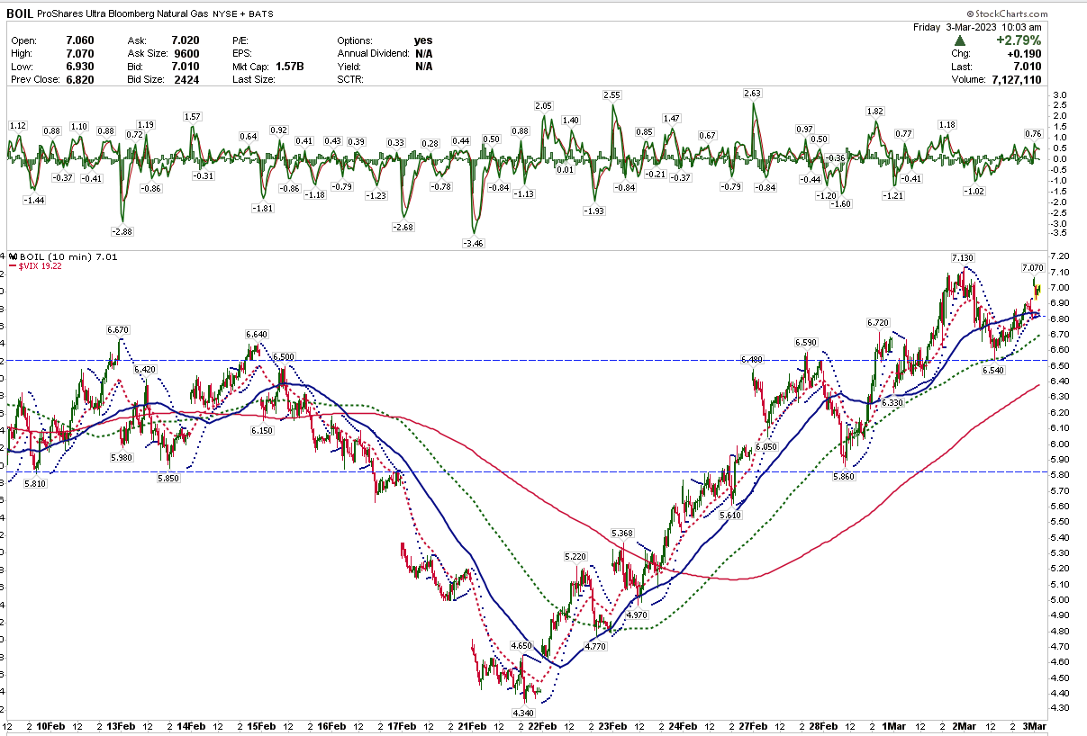Click the "15Feb" date on time axis
1087x736 pixels.
pyautogui.click(x=260, y=726)
